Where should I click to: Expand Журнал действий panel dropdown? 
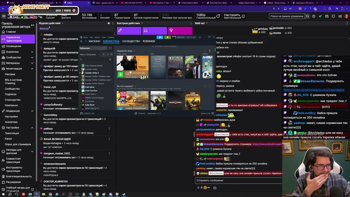click(62, 23)
